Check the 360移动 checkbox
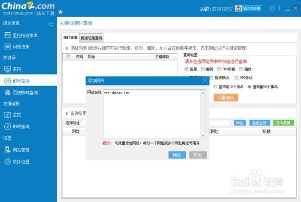Viewport: 301px width, 202px height. click(x=237, y=77)
